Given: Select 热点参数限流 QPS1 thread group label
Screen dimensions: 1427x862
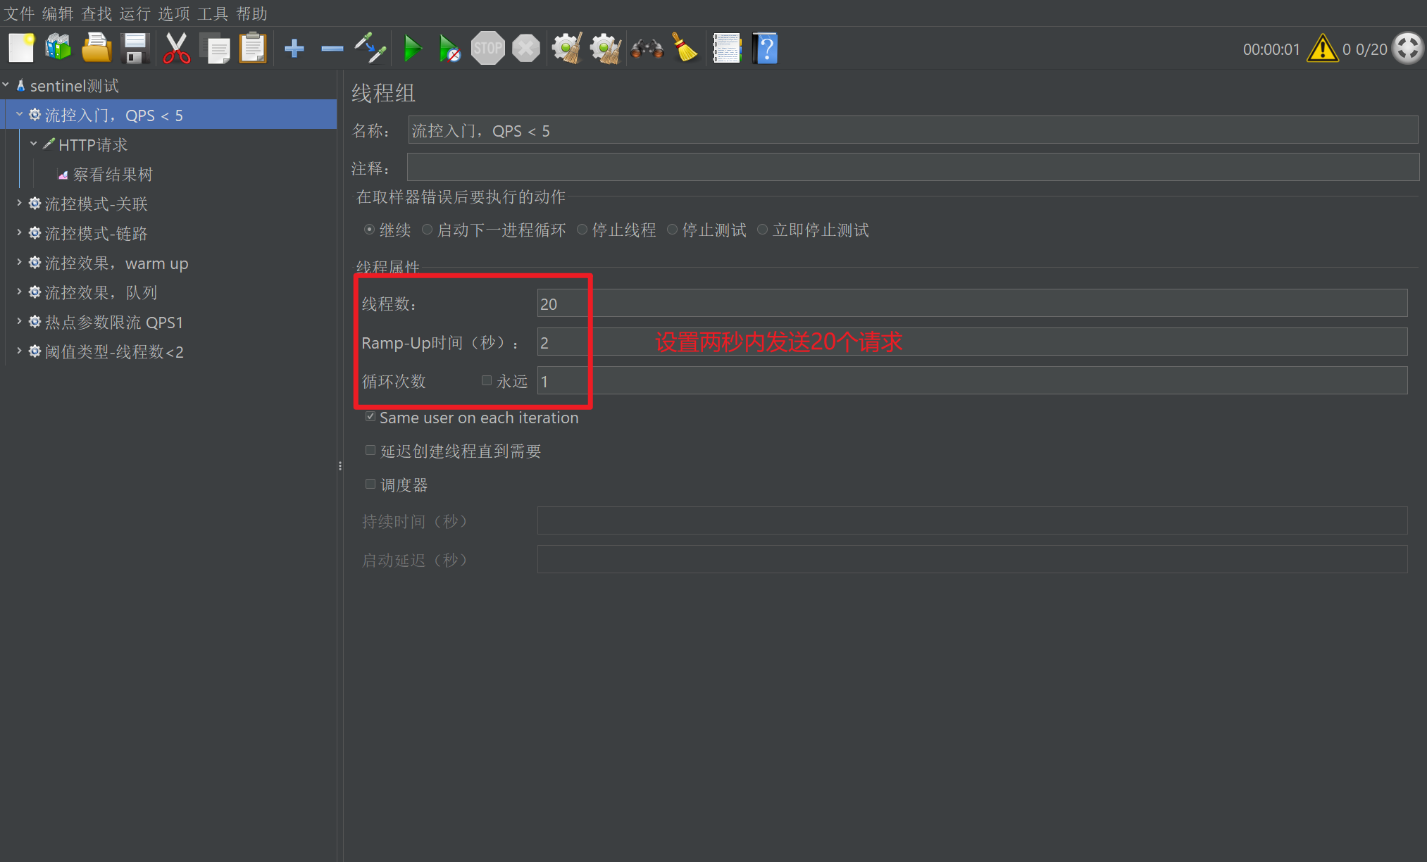Looking at the screenshot, I should point(114,322).
